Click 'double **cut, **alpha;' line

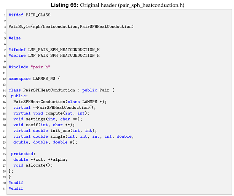pos(40,160)
